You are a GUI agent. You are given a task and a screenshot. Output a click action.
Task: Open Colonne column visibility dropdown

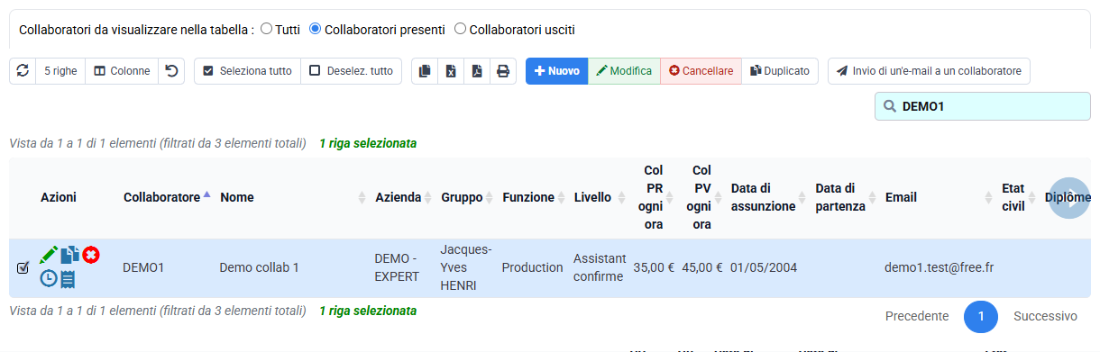[122, 71]
